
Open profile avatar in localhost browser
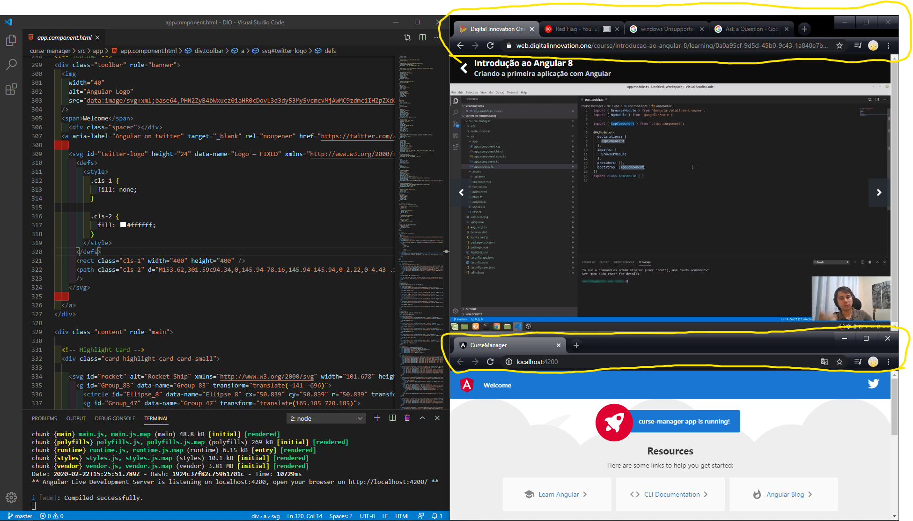tap(873, 362)
